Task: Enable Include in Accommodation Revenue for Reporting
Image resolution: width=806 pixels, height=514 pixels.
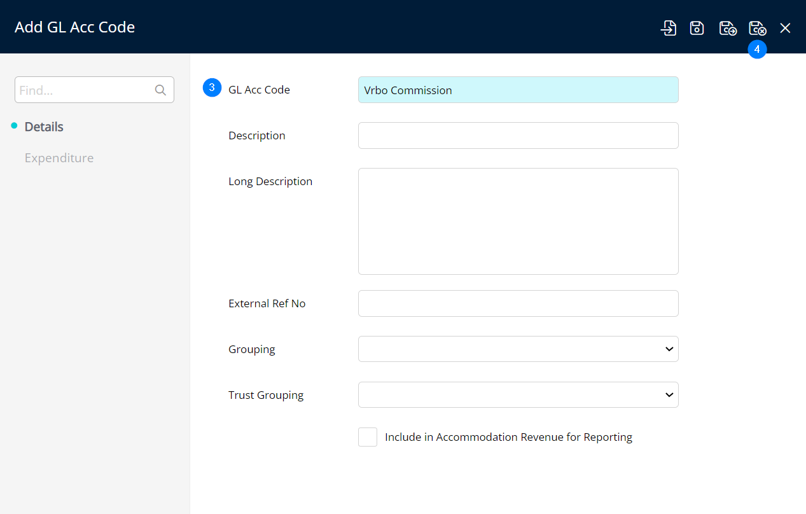Action: click(368, 437)
